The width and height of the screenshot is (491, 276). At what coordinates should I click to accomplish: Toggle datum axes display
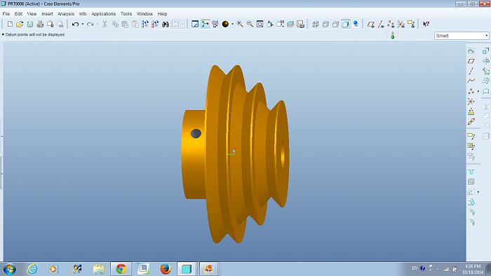click(381, 24)
